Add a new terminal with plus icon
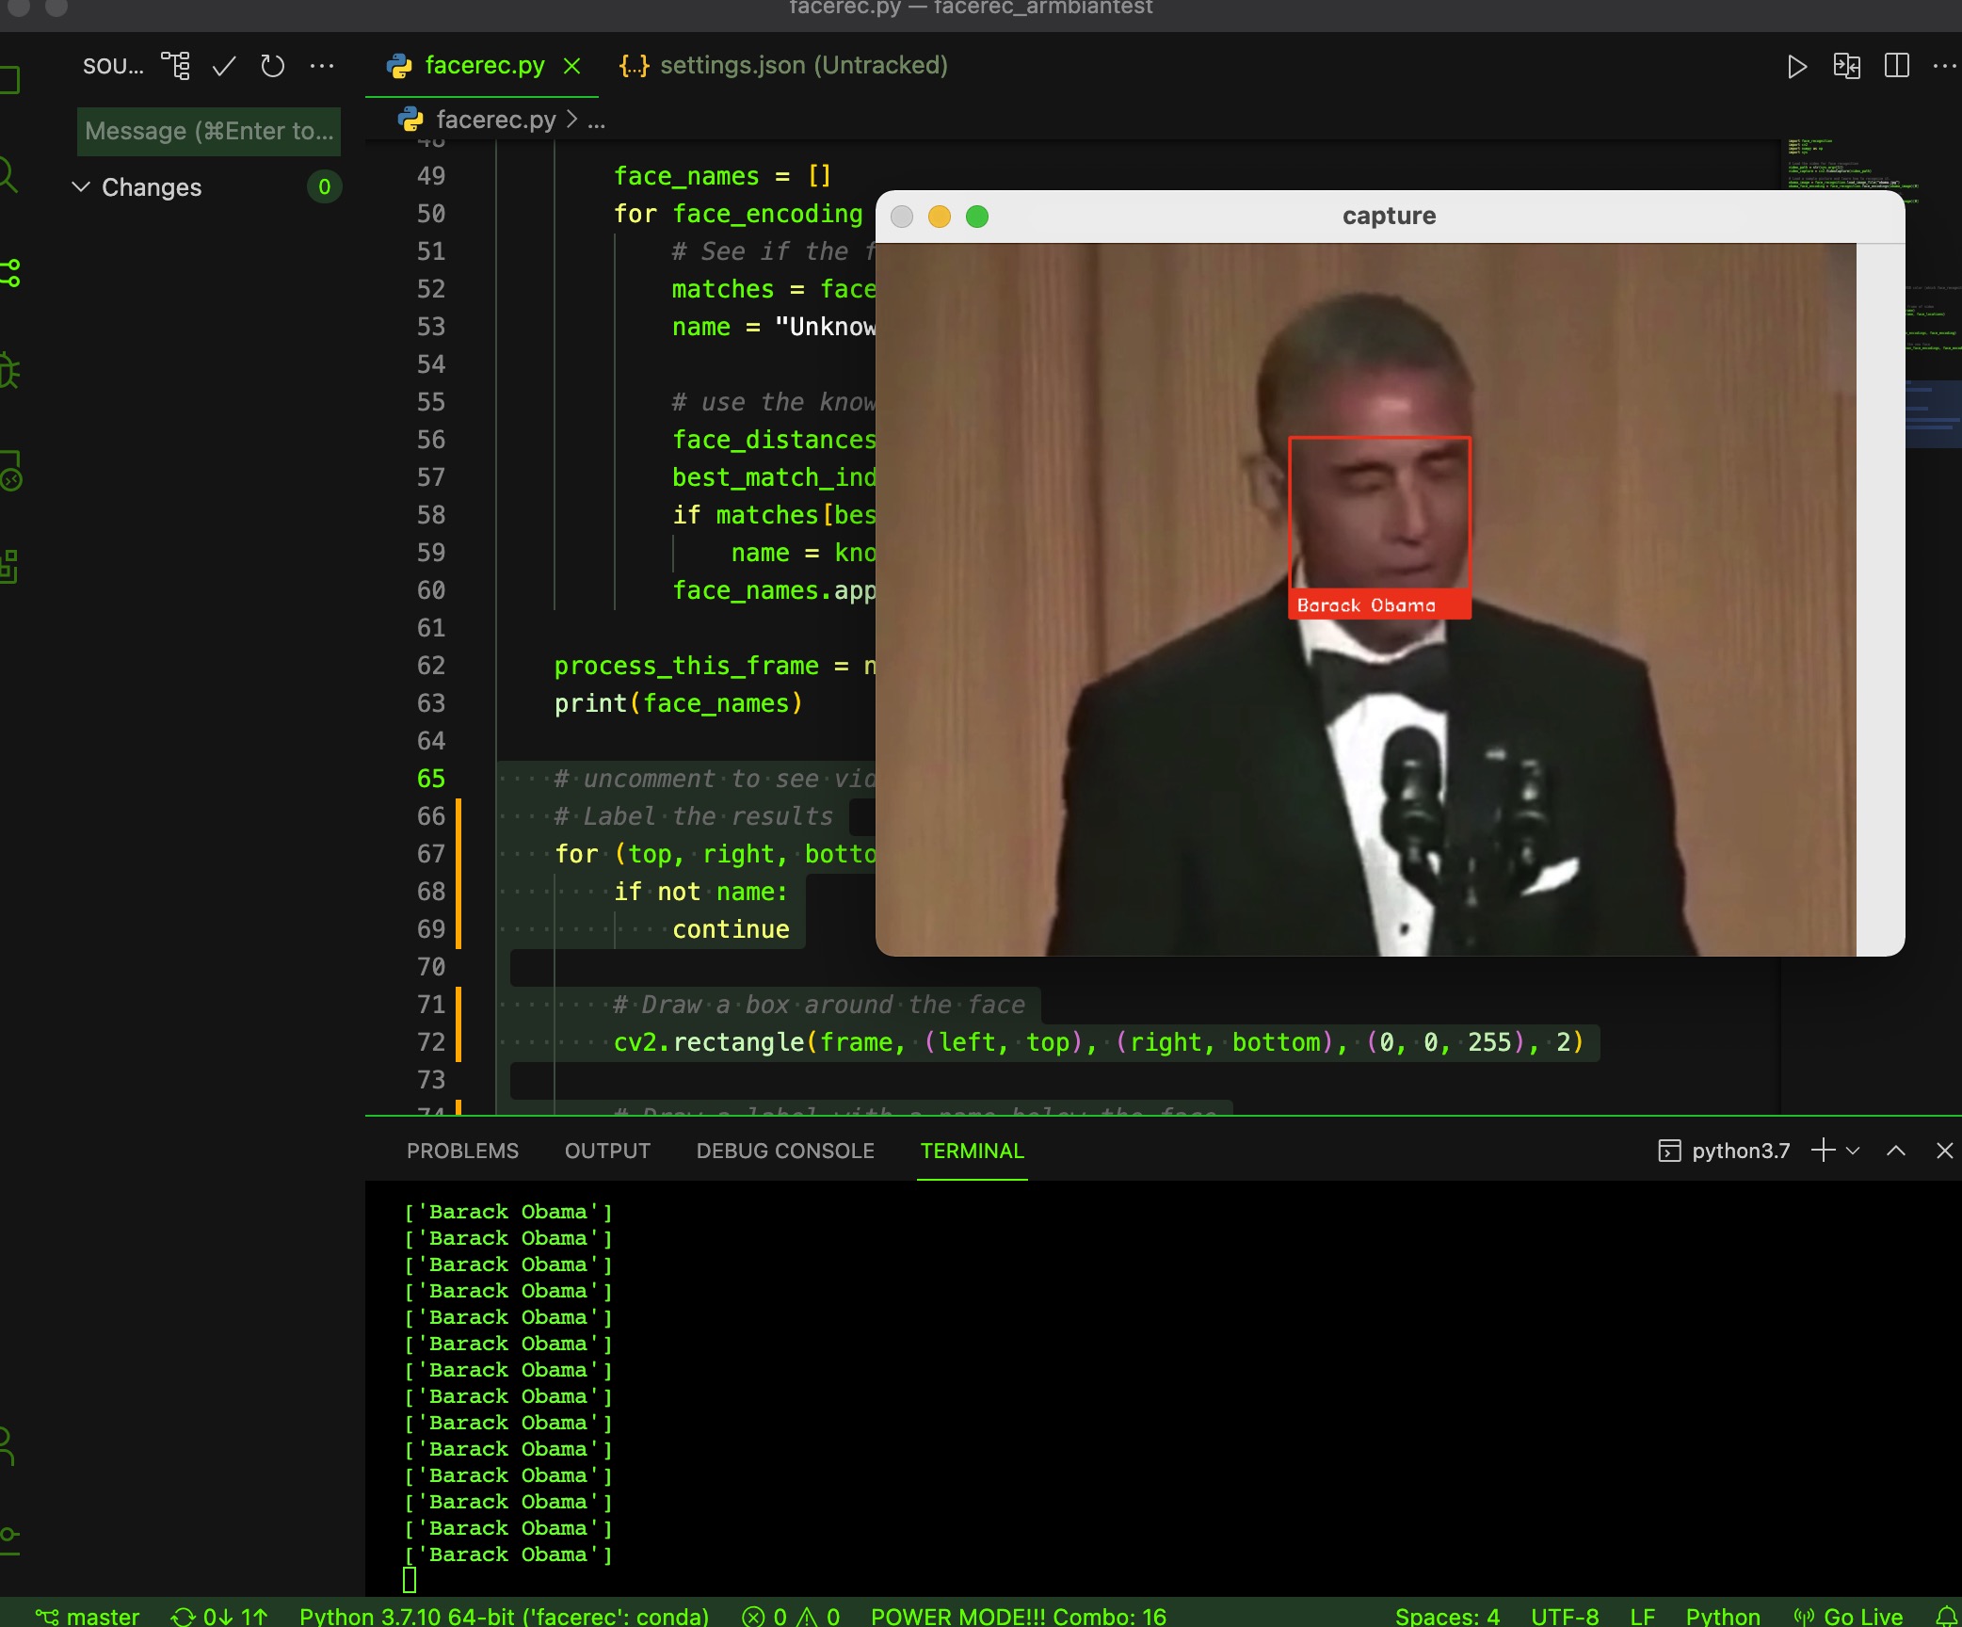The height and width of the screenshot is (1627, 1962). coord(1824,1151)
